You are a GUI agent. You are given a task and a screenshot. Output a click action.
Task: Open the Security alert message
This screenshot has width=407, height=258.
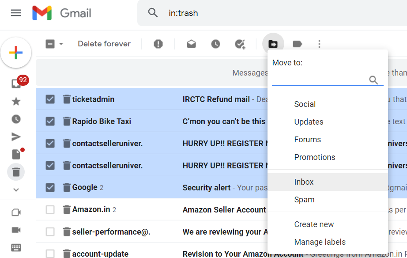pyautogui.click(x=206, y=188)
